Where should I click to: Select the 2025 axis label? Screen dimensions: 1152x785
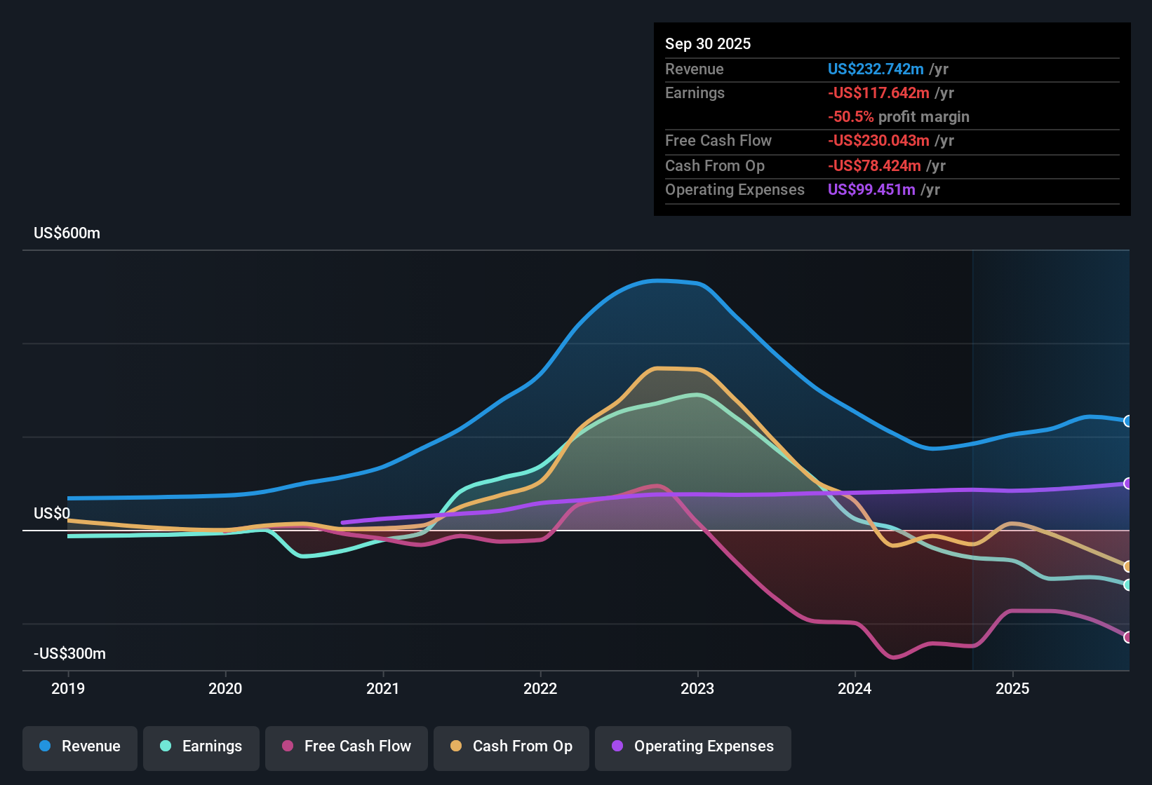point(1012,689)
